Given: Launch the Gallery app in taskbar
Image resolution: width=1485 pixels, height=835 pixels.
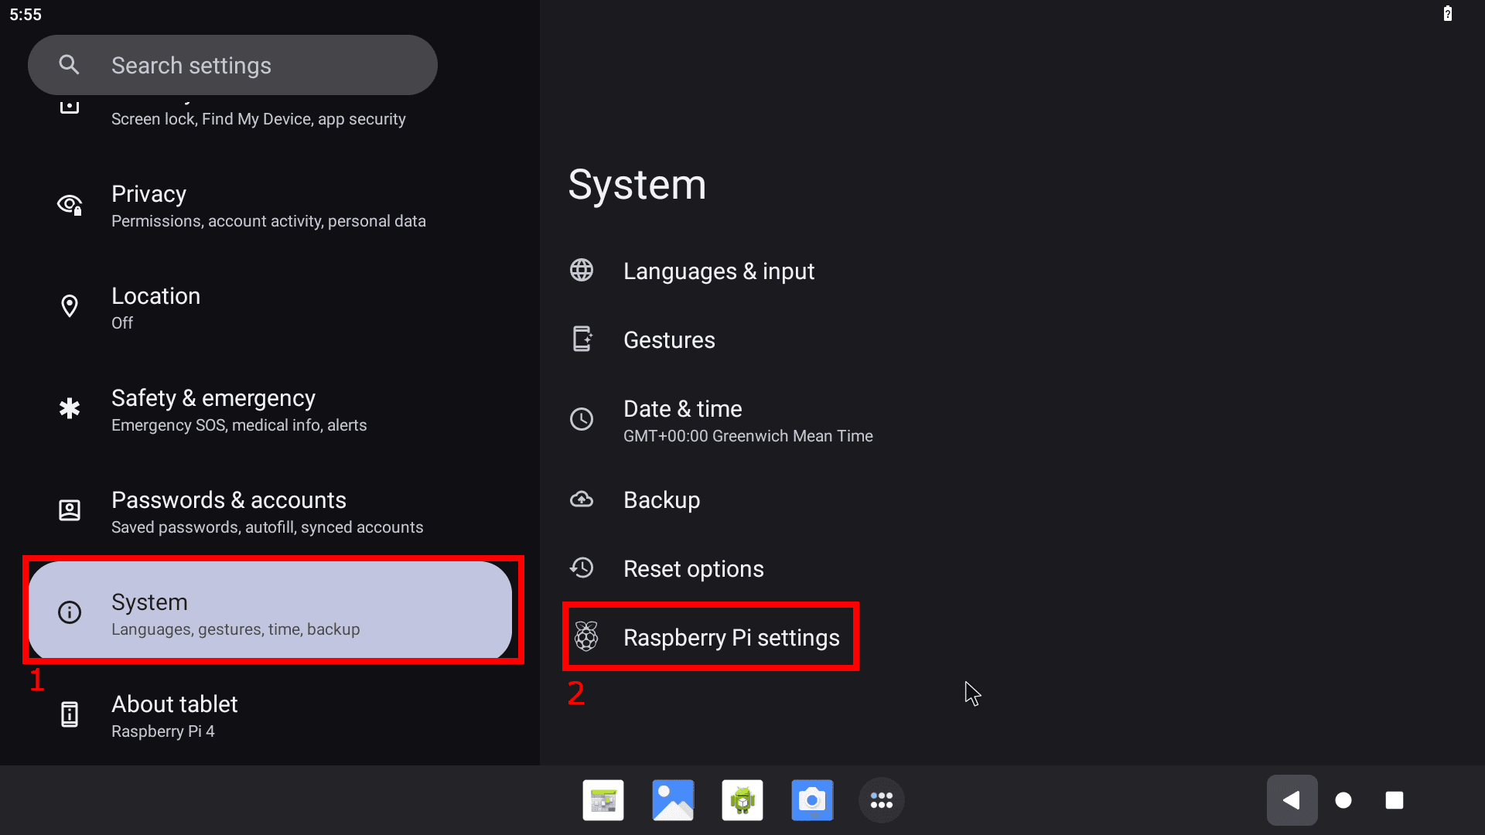Looking at the screenshot, I should 673,800.
